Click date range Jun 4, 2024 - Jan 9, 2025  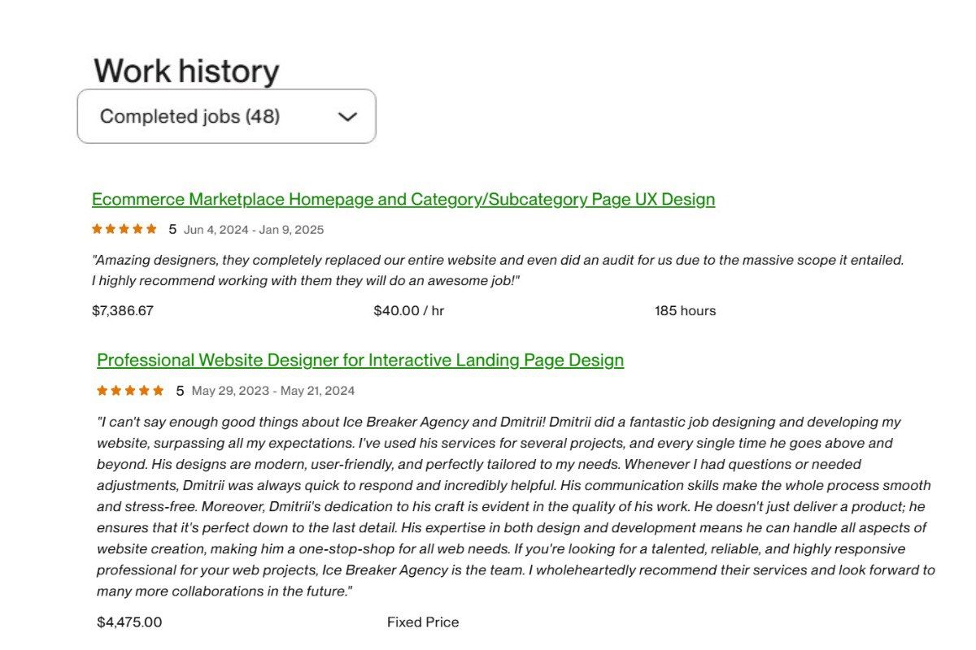[x=254, y=230]
